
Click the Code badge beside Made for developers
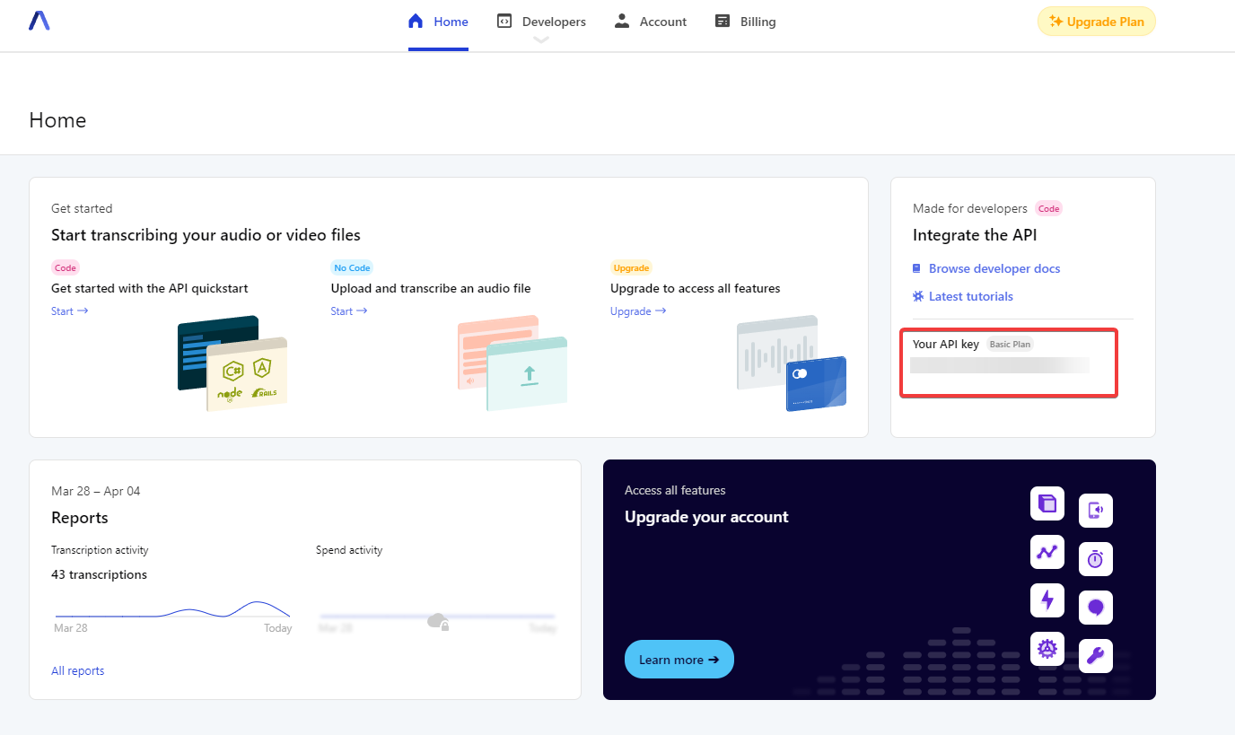click(1048, 208)
